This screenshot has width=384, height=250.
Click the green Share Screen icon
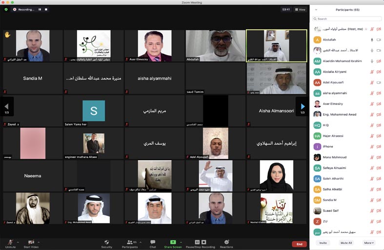pyautogui.click(x=173, y=242)
